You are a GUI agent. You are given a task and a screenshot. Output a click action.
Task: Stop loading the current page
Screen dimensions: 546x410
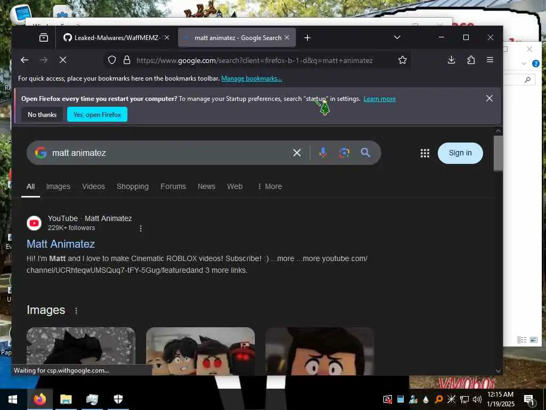tap(63, 60)
